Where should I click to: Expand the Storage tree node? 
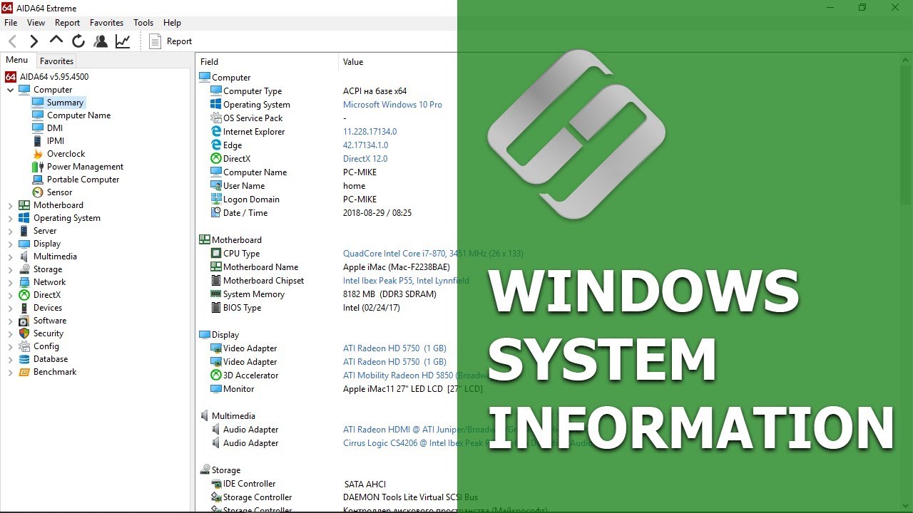point(10,269)
